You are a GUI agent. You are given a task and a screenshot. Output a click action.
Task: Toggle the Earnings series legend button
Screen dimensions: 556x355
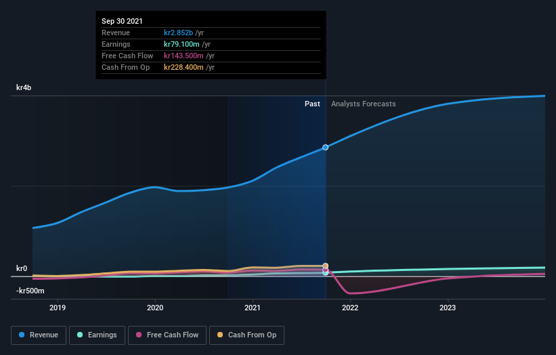coord(97,335)
